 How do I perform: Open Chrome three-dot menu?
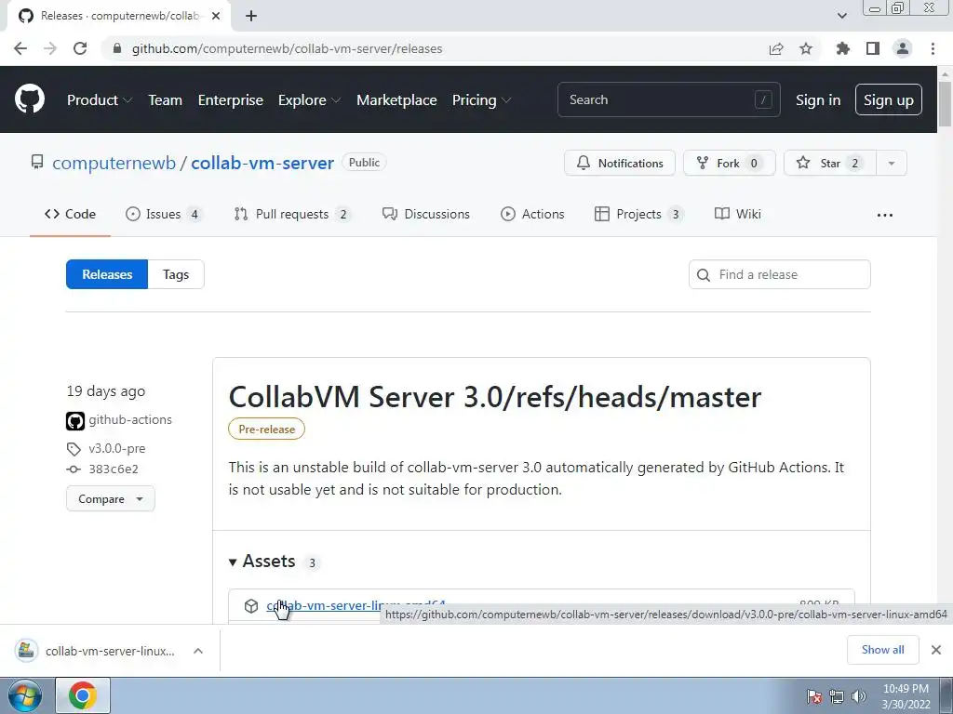933,48
